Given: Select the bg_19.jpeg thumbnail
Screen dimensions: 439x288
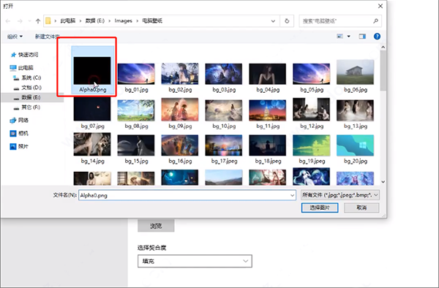Looking at the screenshot, I should pos(312,145).
